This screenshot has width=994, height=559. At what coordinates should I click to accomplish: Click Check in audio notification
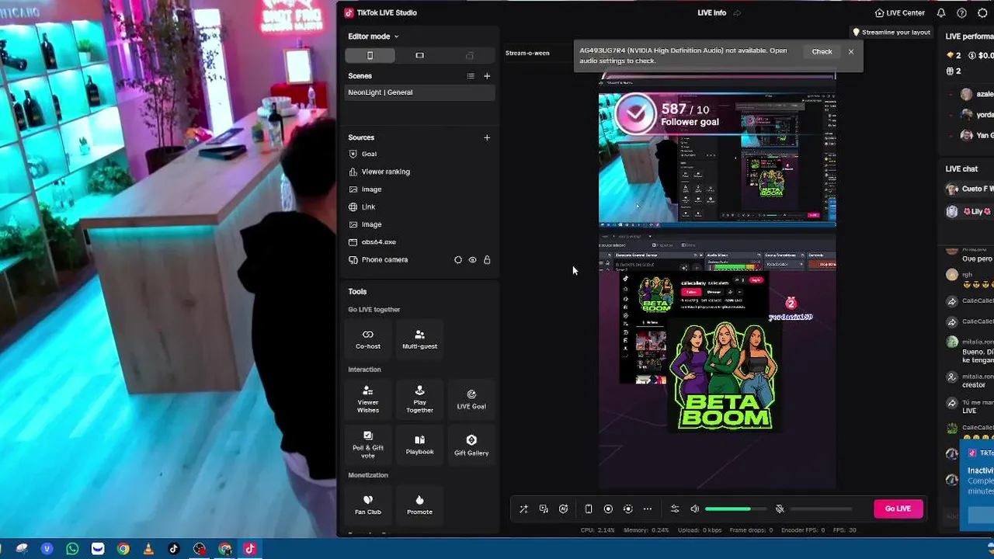point(822,51)
